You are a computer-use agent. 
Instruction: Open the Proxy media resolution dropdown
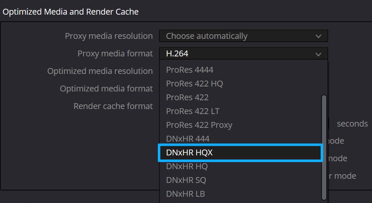coord(243,36)
